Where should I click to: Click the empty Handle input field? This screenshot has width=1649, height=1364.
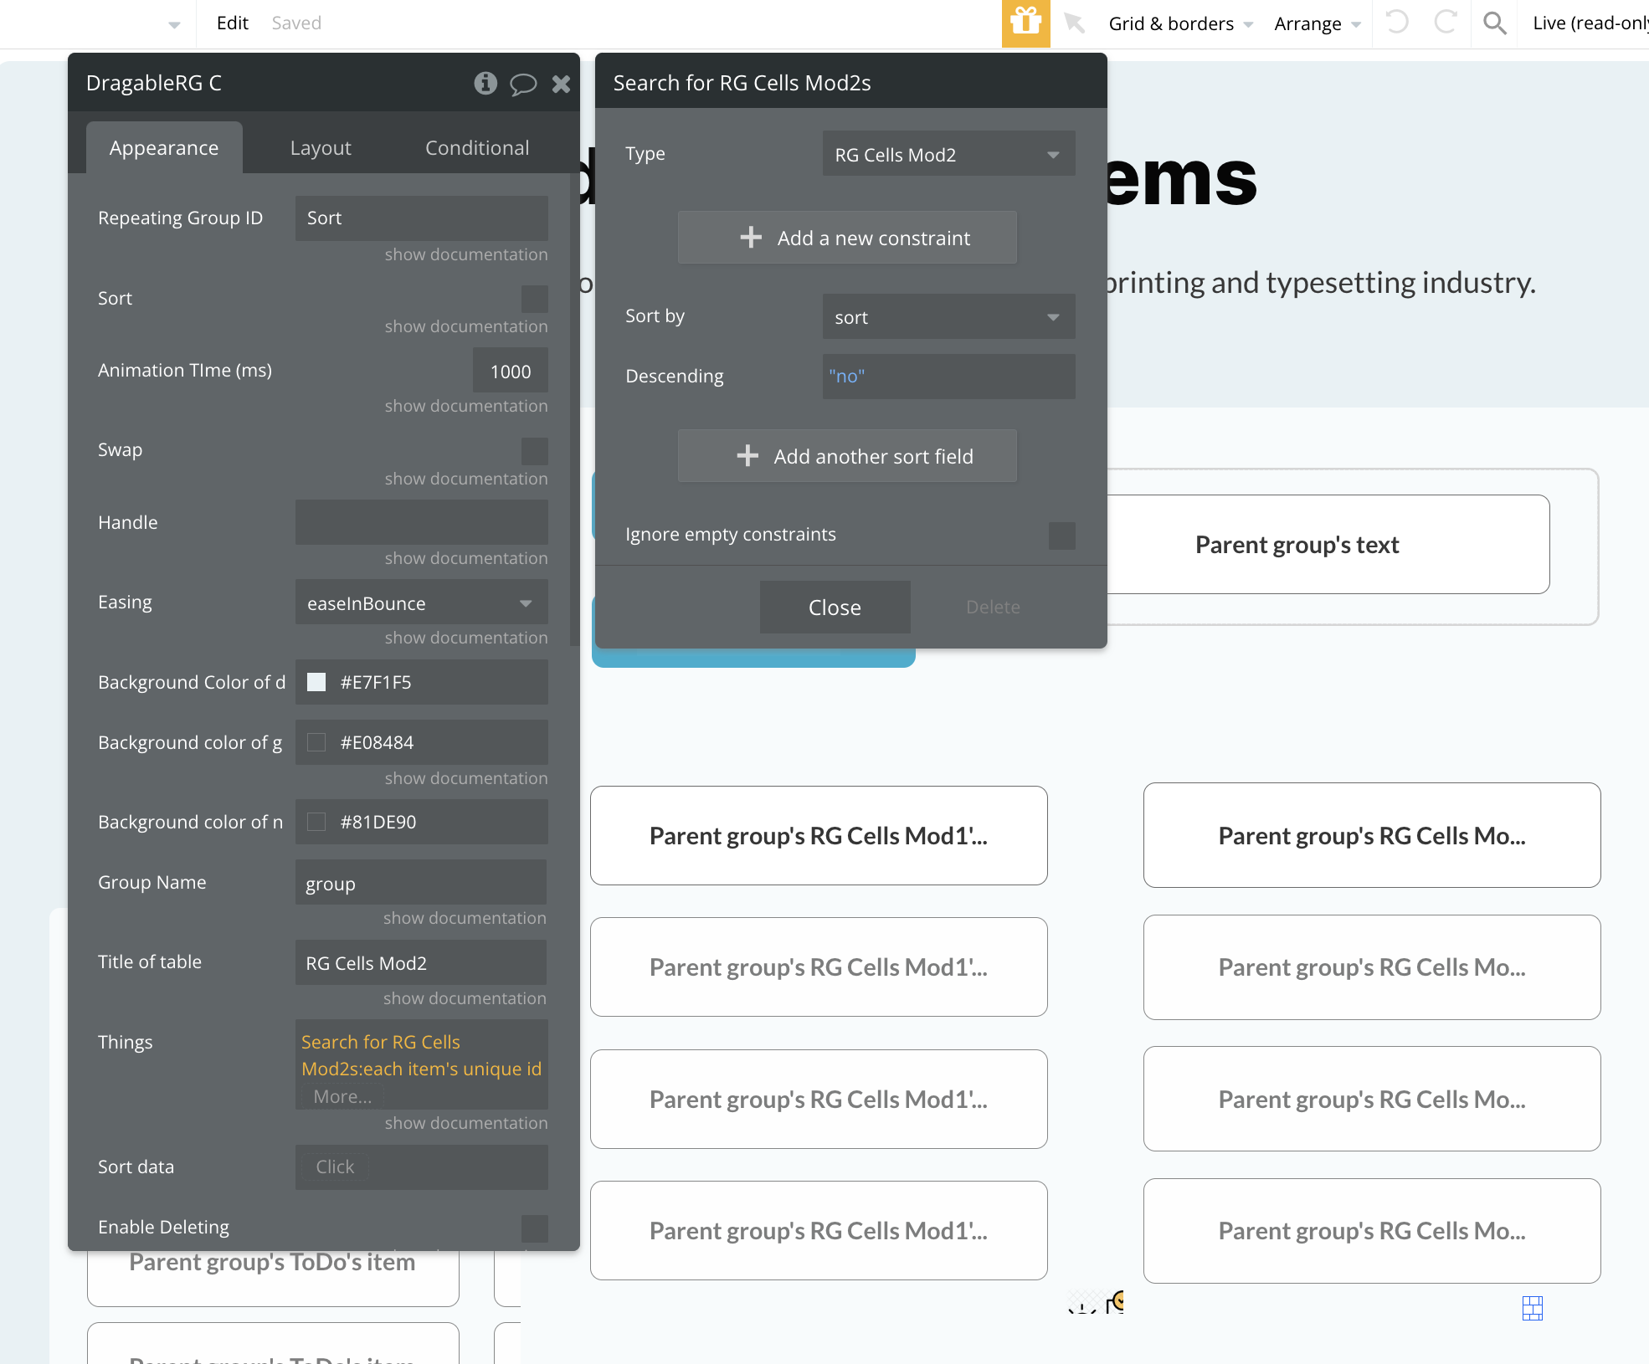(421, 523)
